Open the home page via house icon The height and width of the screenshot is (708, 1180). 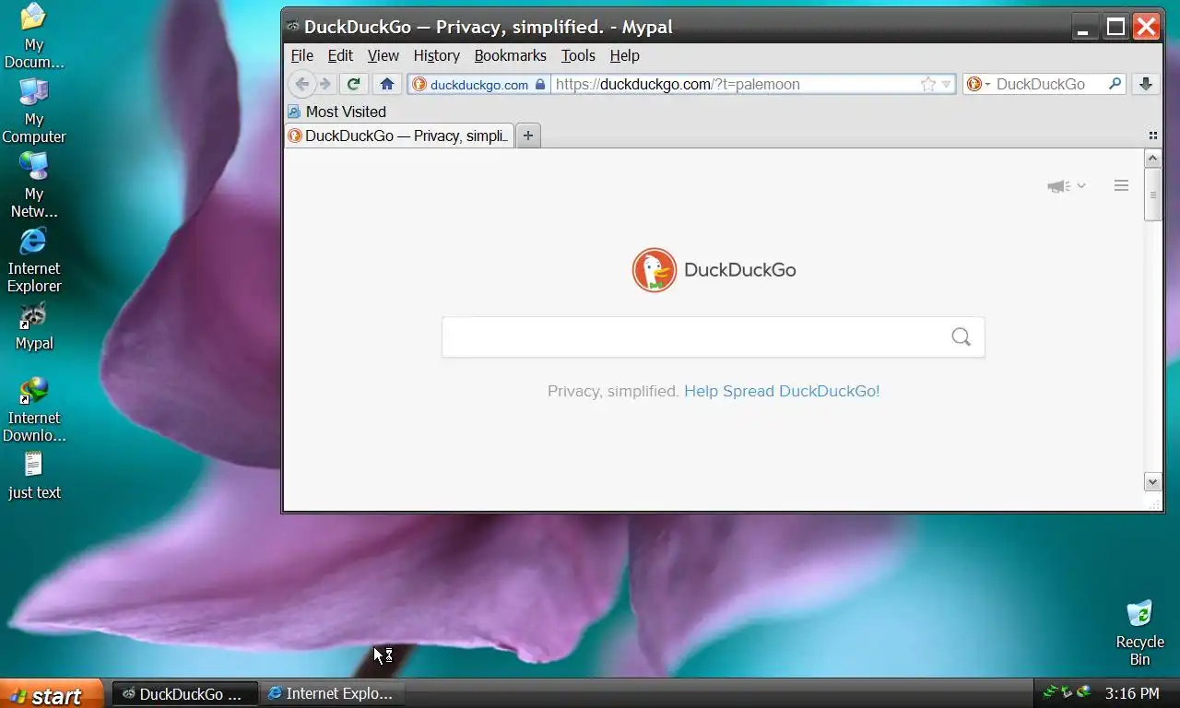[x=387, y=84]
